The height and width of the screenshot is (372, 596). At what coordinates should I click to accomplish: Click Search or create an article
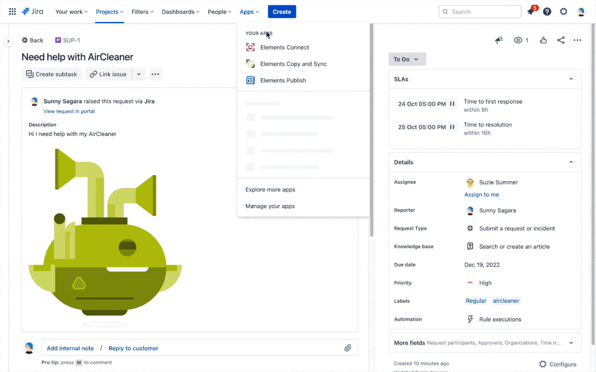click(514, 246)
